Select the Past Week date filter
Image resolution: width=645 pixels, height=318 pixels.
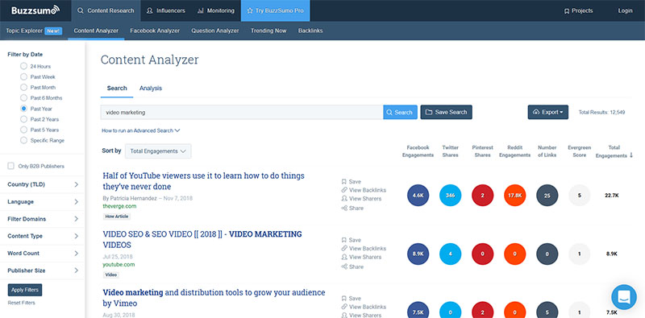23,76
